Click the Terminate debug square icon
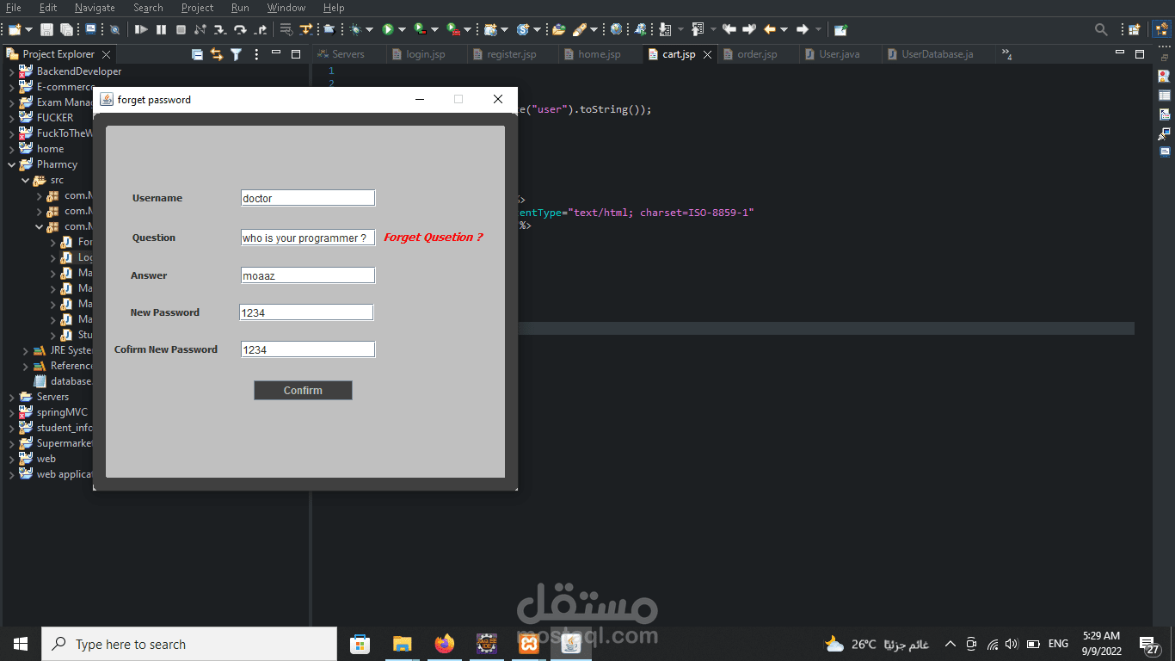The width and height of the screenshot is (1175, 661). point(181,29)
